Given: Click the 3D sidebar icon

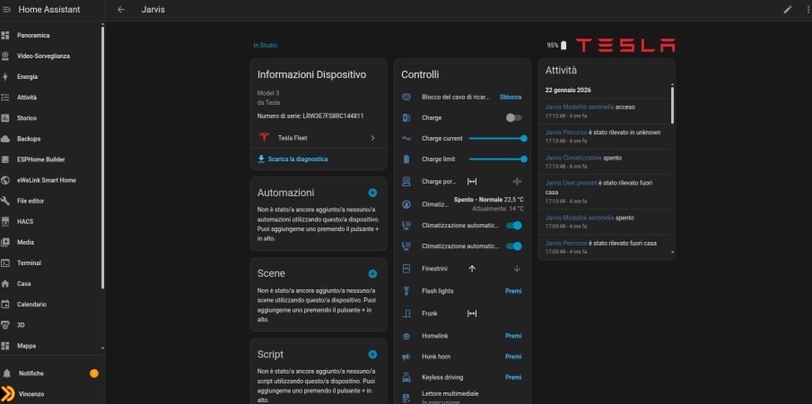Looking at the screenshot, I should coord(5,325).
